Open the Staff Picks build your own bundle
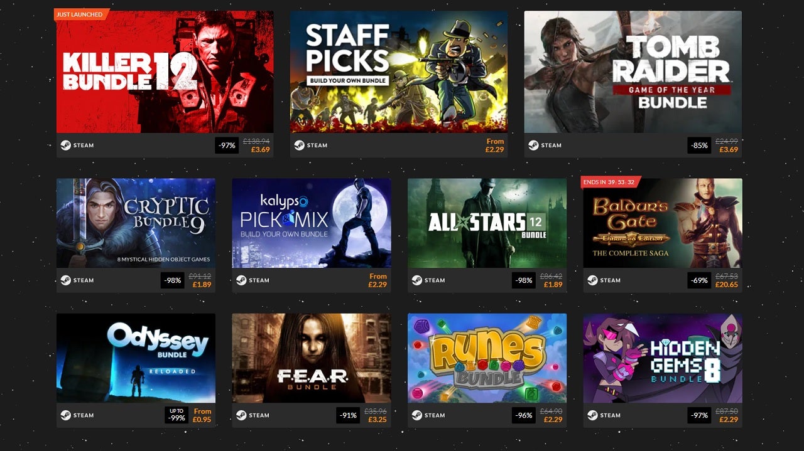 click(x=399, y=72)
